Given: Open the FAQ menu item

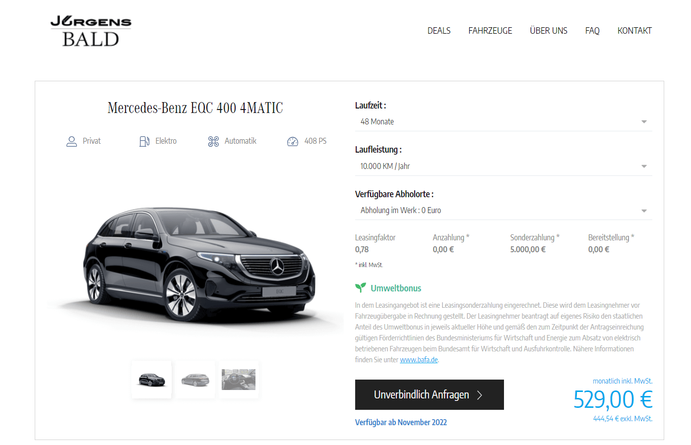Looking at the screenshot, I should (592, 31).
